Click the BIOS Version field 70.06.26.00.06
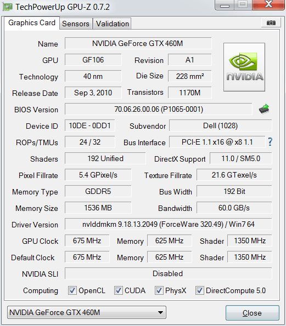Screen dimensions: 286x326 pyautogui.click(x=158, y=109)
